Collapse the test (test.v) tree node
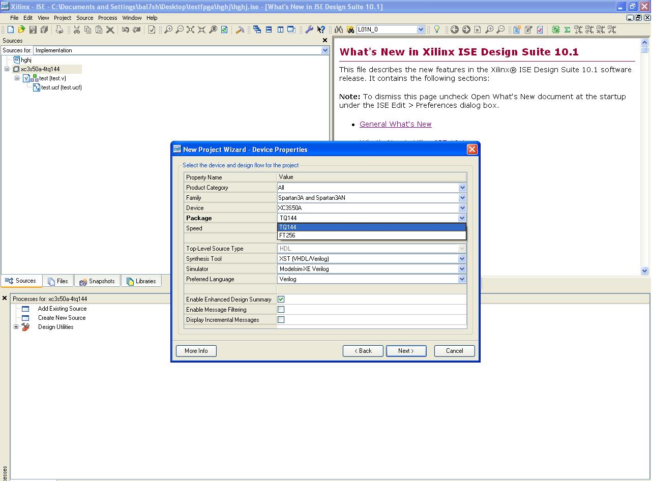The height and width of the screenshot is (481, 652). (17, 78)
